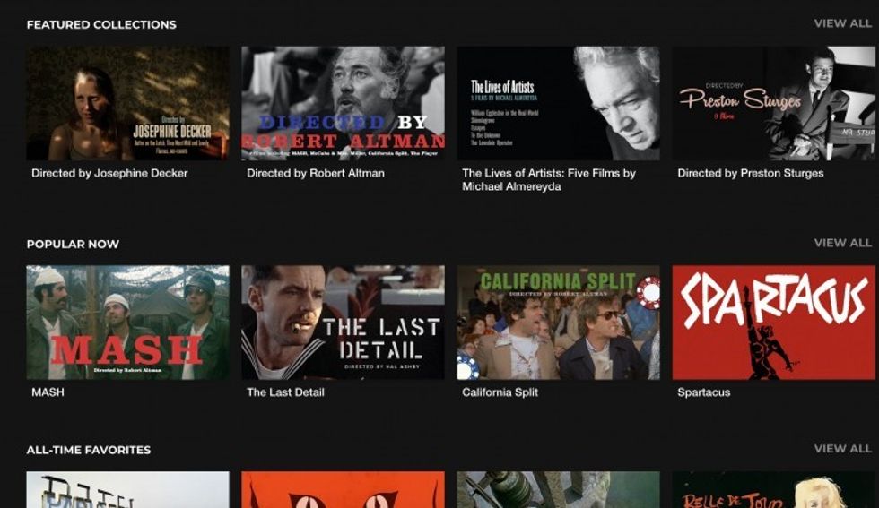Click 'The Last Detail' title below poster
879x508 pixels.
[x=285, y=392]
